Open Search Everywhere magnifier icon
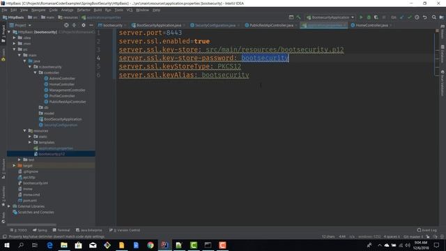Viewport: 446px width, 251px height. 433,17
